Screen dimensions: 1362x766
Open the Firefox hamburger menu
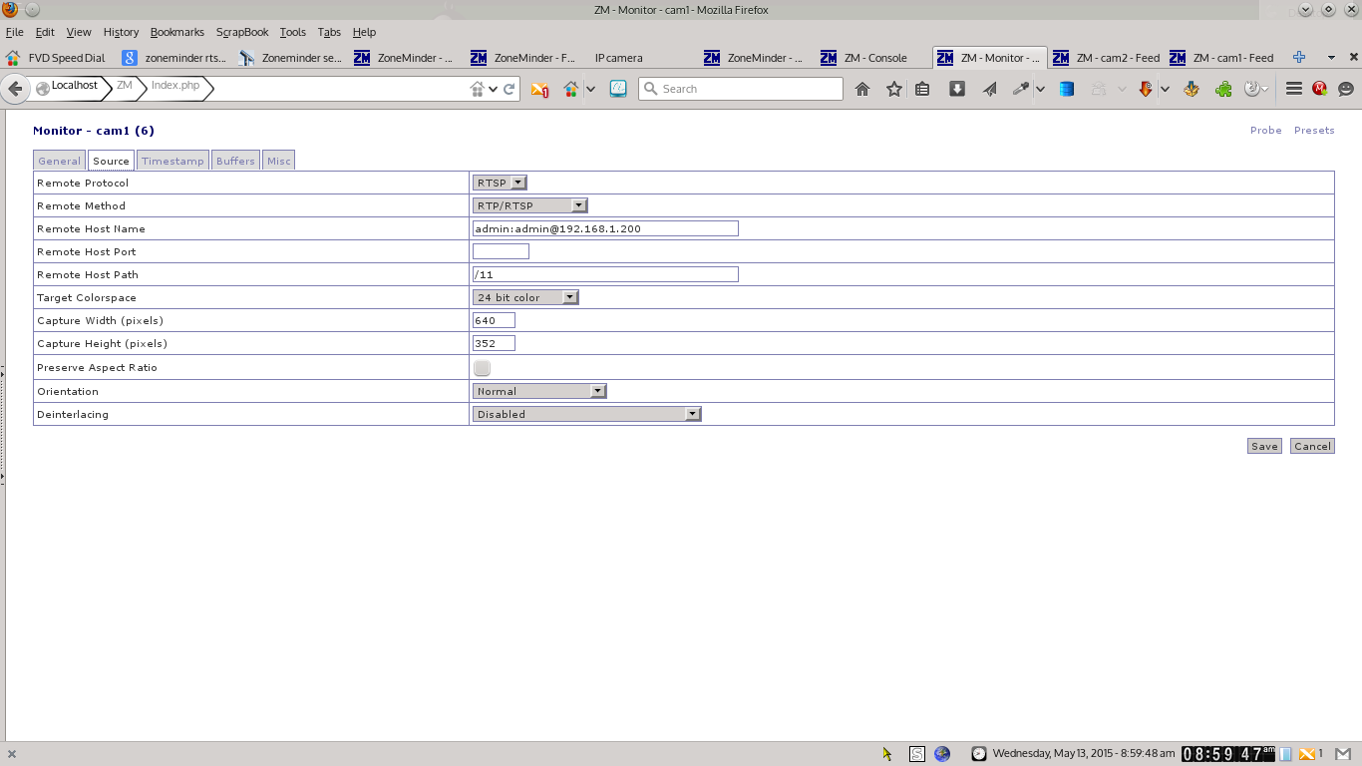click(1294, 89)
